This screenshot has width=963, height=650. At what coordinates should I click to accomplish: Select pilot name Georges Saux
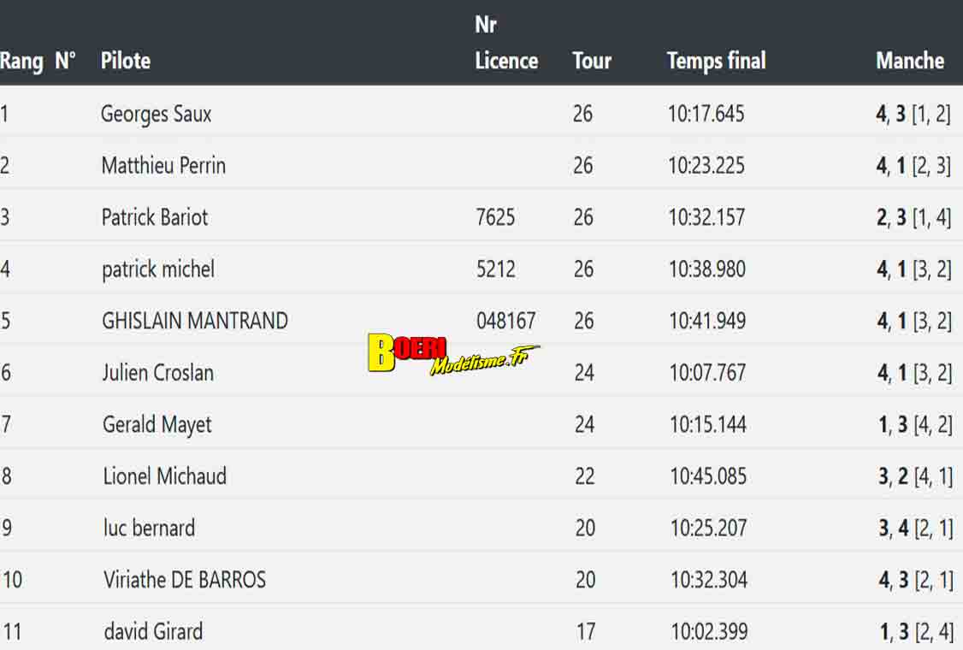[x=156, y=114]
